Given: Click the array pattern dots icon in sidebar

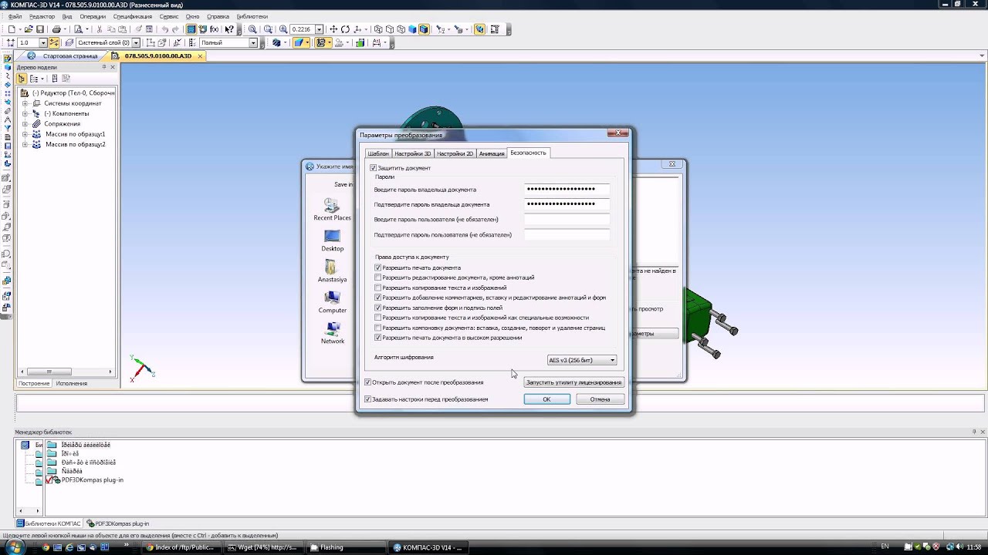Looking at the screenshot, I should point(7,93).
